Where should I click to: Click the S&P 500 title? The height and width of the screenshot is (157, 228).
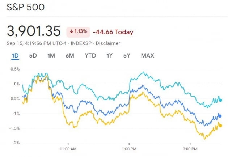click(x=25, y=7)
